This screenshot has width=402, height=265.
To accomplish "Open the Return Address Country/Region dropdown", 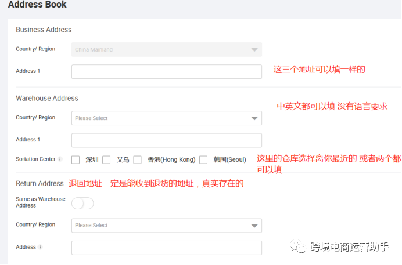I will click(x=167, y=226).
